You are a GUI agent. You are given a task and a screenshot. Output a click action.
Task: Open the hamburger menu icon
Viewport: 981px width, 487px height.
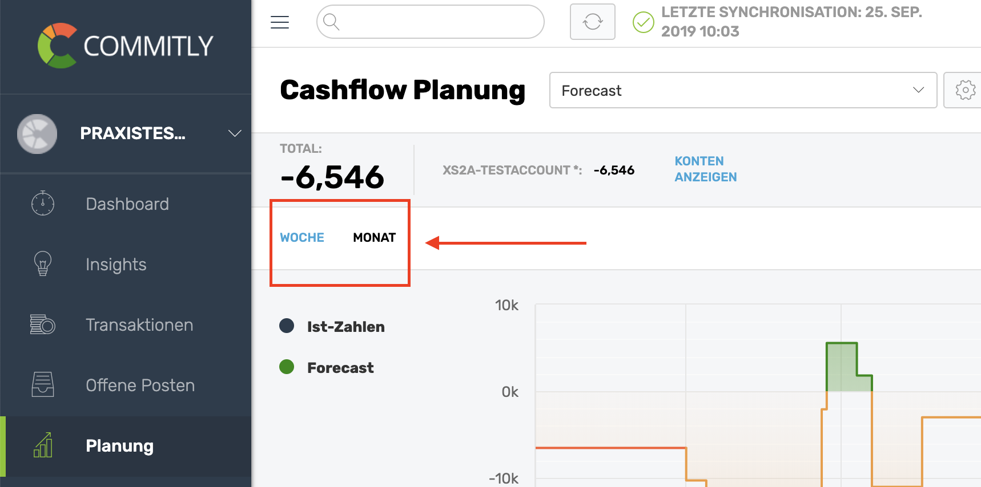[x=280, y=22]
